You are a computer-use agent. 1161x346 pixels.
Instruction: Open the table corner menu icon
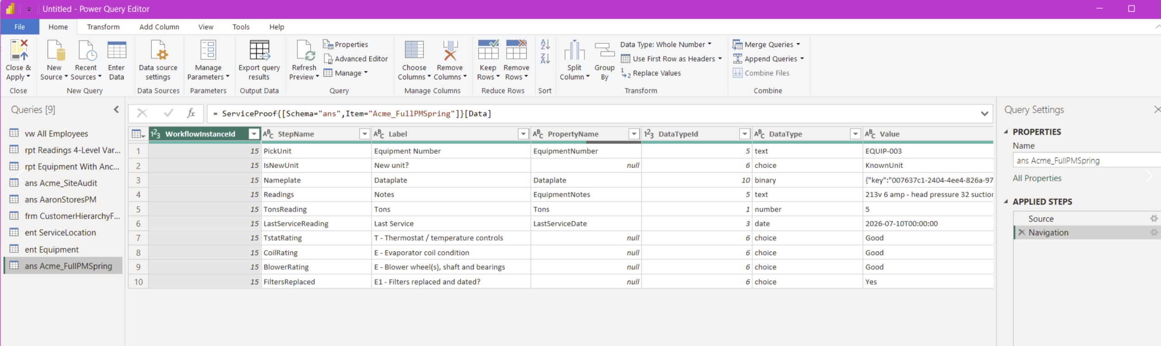click(138, 134)
